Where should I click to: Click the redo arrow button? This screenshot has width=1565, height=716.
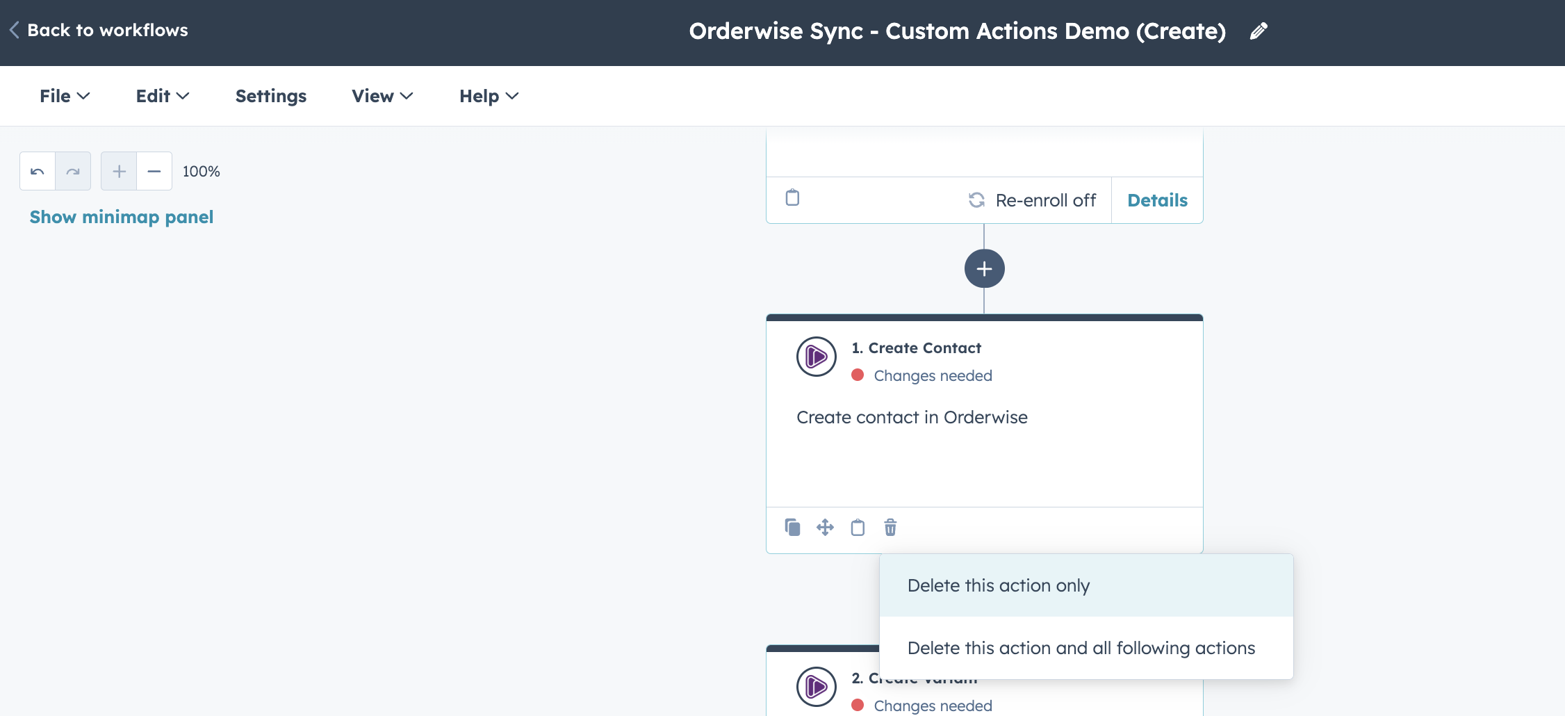(x=73, y=171)
